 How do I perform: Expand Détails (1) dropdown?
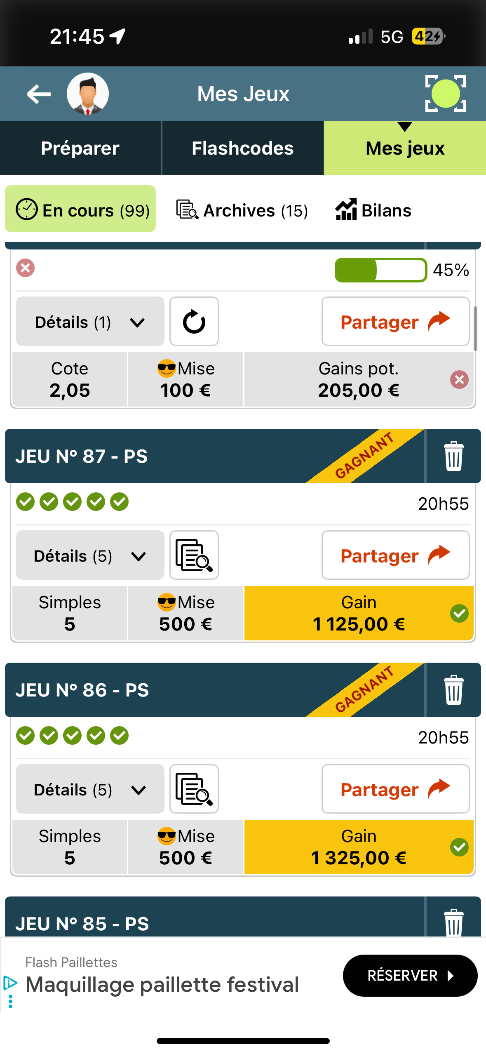click(x=90, y=322)
